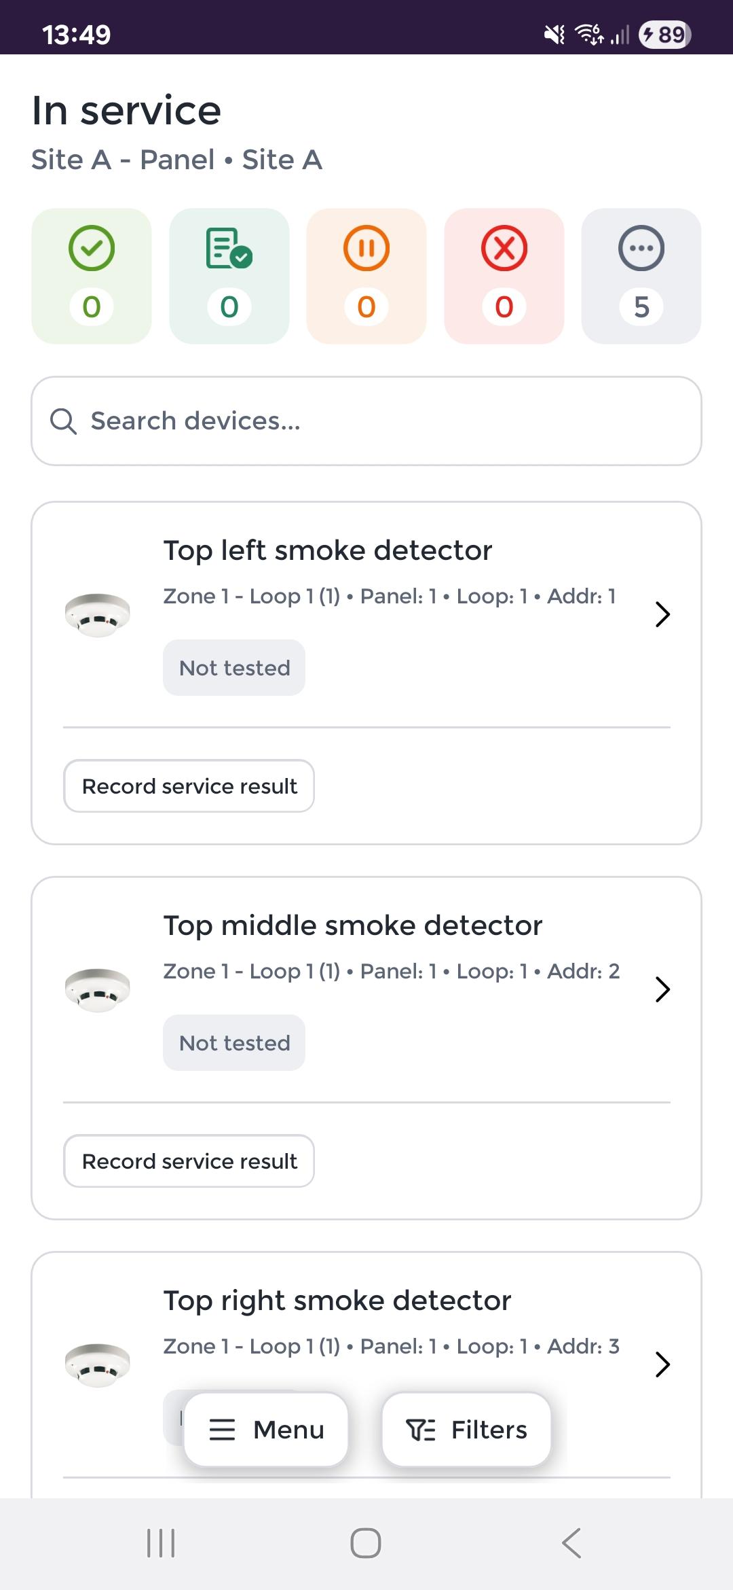Open the Filters panel
733x1590 pixels.
point(466,1430)
